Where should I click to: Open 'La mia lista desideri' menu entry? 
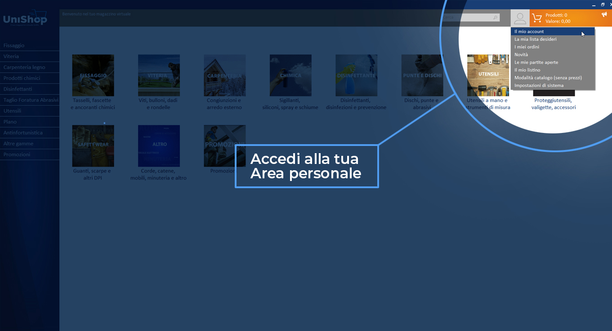click(553, 39)
